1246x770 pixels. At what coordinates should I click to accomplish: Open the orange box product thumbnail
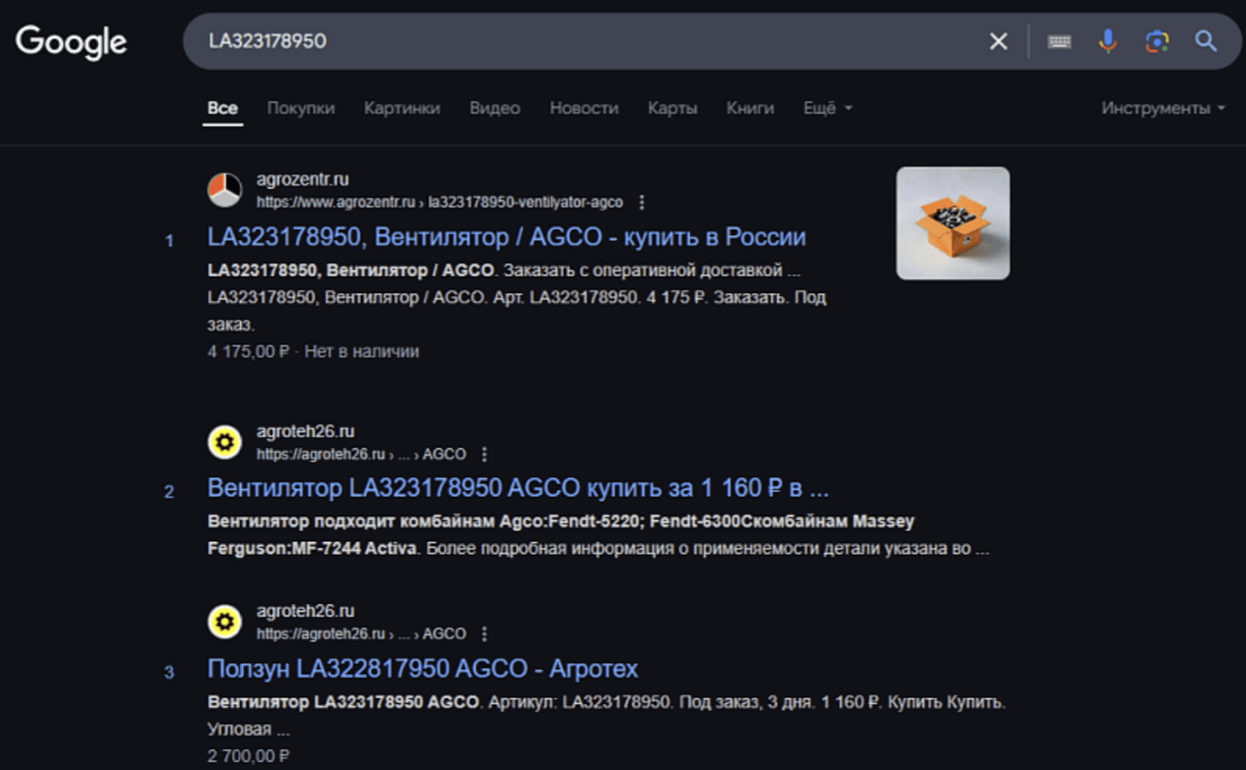click(x=952, y=223)
